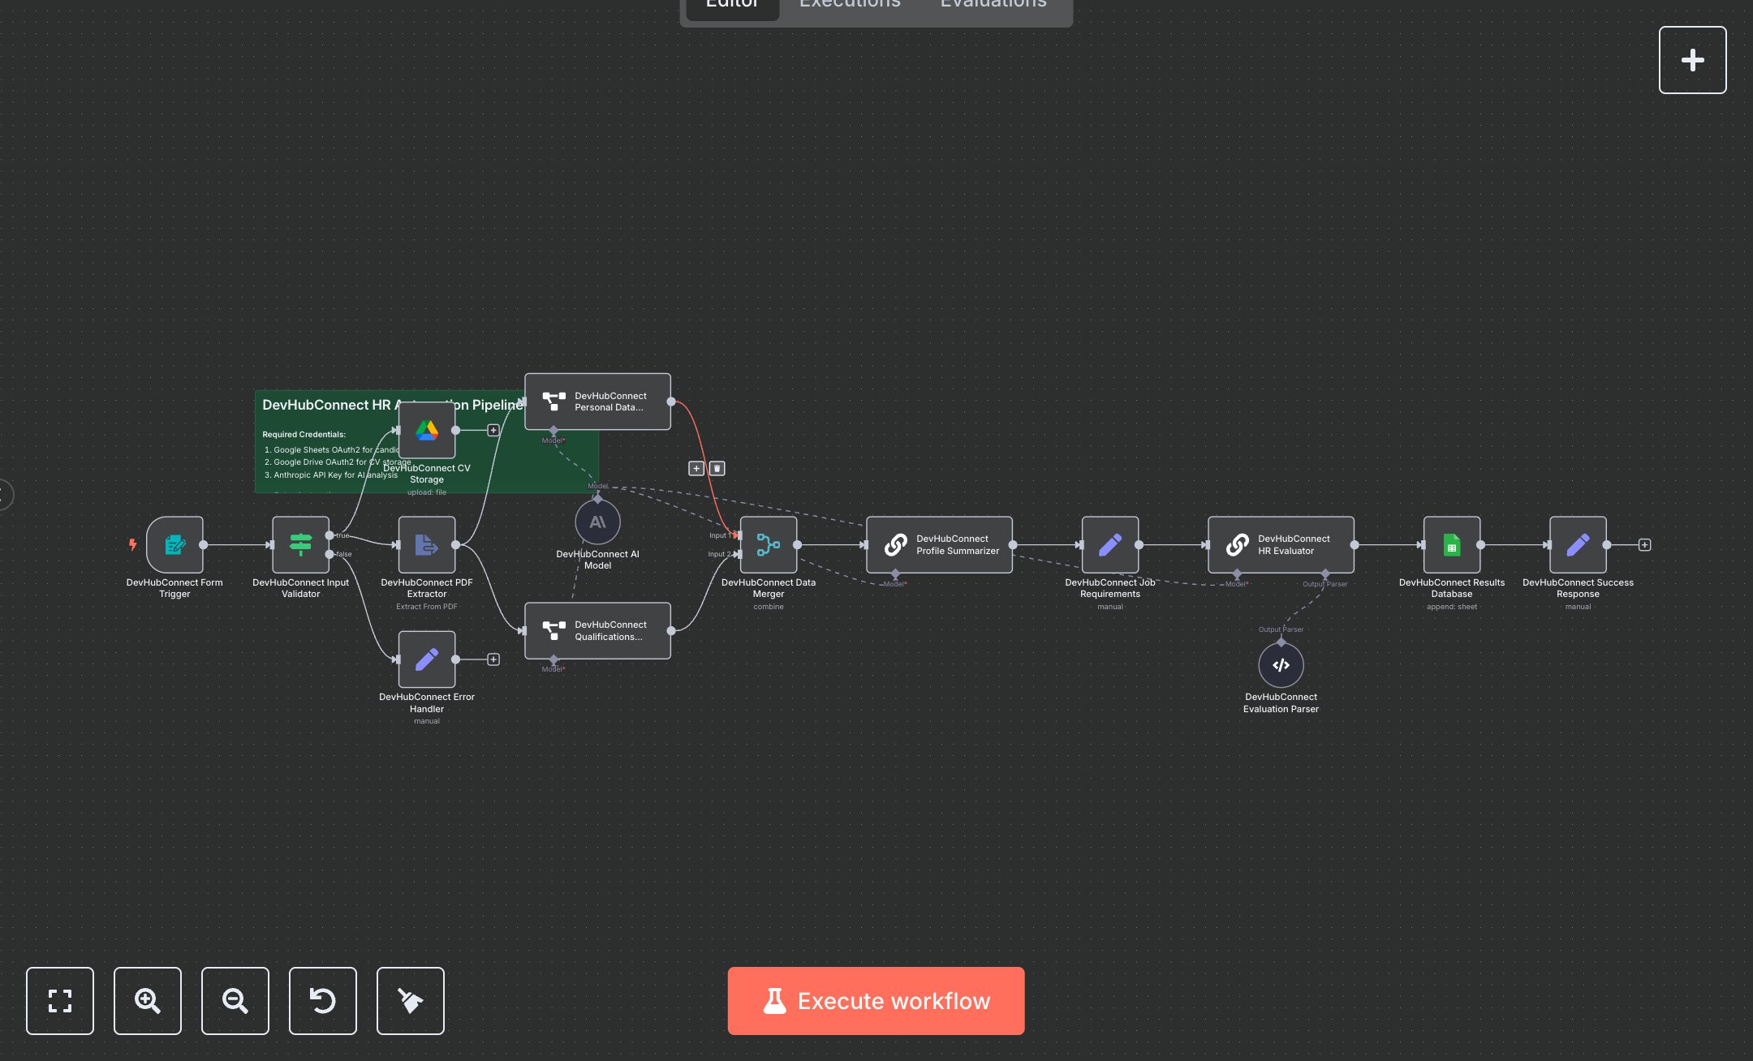1753x1061 pixels.
Task: Open the DevHubConnect AI Model node
Action: coord(597,522)
